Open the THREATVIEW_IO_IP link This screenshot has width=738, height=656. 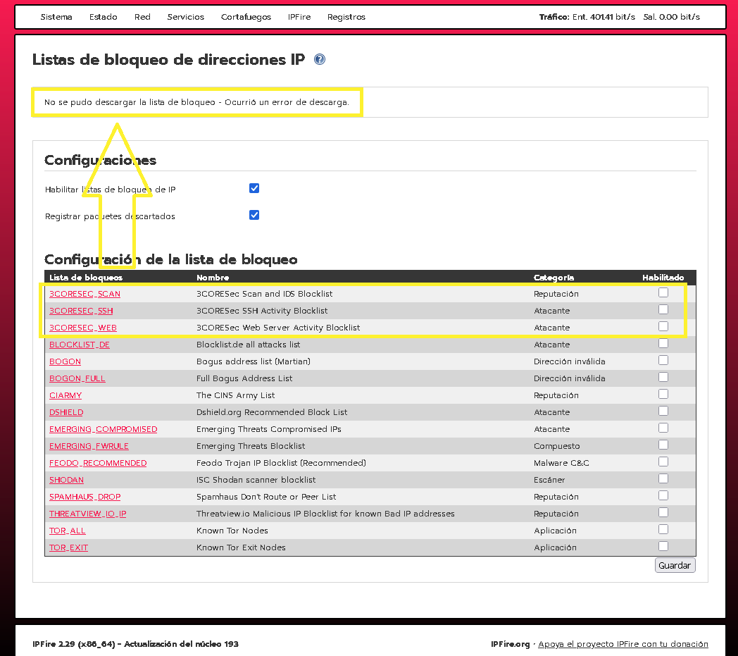tap(87, 514)
